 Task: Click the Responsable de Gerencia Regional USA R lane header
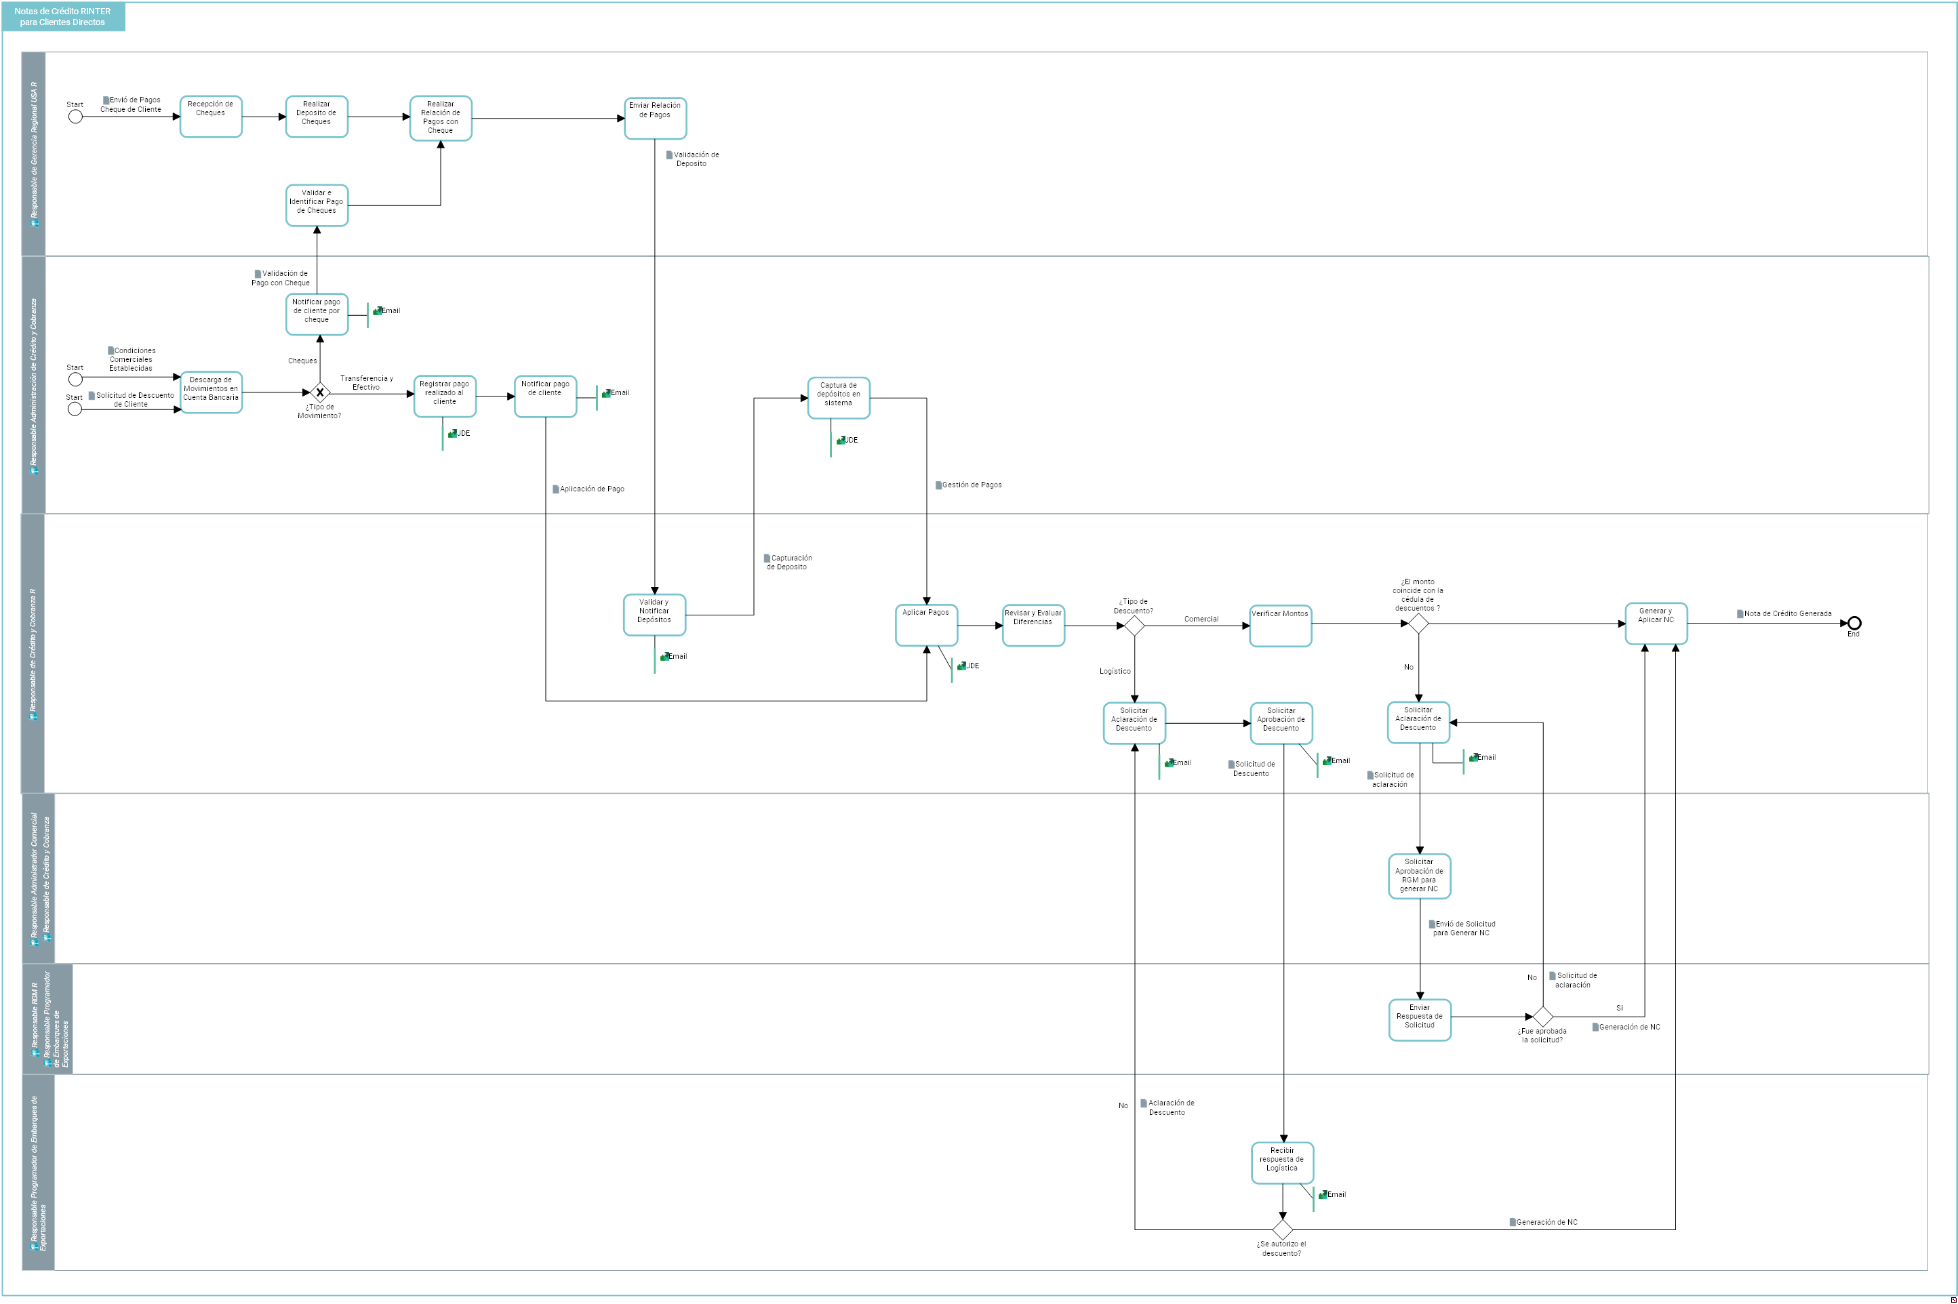[33, 154]
